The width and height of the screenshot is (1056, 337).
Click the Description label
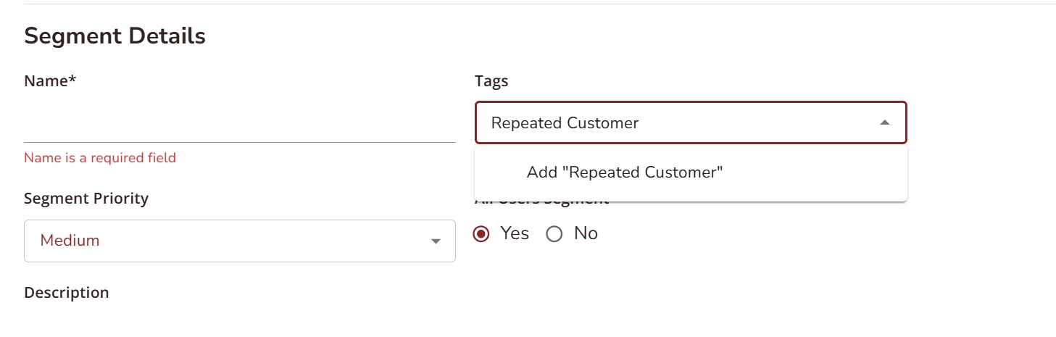click(x=67, y=293)
